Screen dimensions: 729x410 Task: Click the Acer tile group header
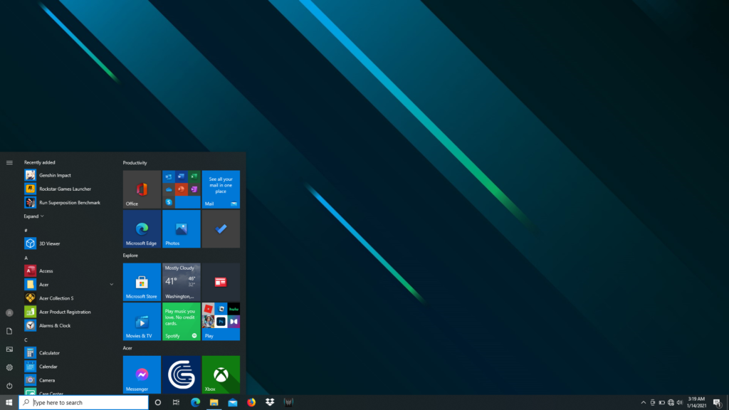click(127, 347)
